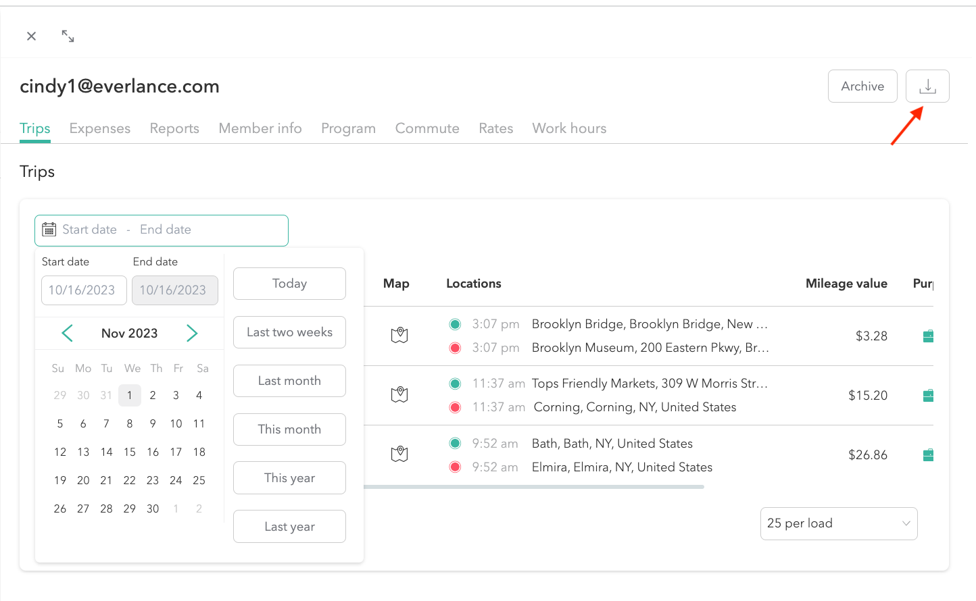976x601 pixels.
Task: Click briefcase purpose icon for $3.28 trip
Action: (x=928, y=336)
